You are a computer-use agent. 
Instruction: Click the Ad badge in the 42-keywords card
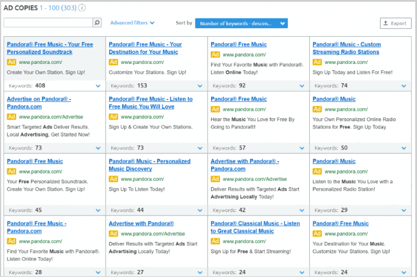pyautogui.click(x=215, y=179)
